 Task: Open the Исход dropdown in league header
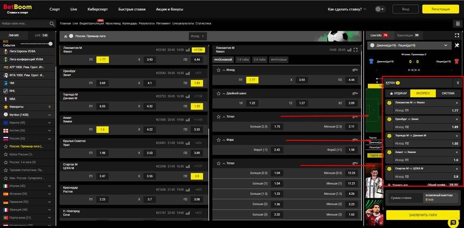click(x=197, y=36)
